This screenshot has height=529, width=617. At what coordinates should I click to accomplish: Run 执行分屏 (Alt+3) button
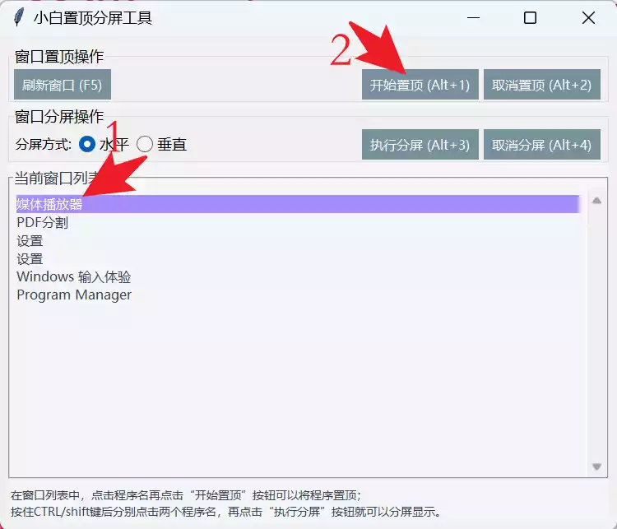tap(420, 145)
